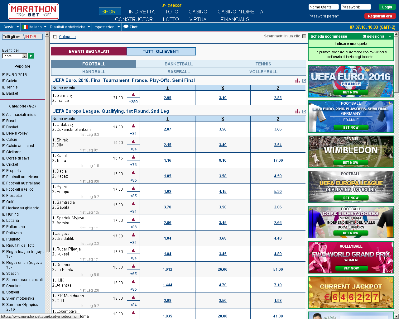The width and height of the screenshot is (399, 319).
Task: Select away odds 51.00 for Debreceni match
Action: click(278, 269)
